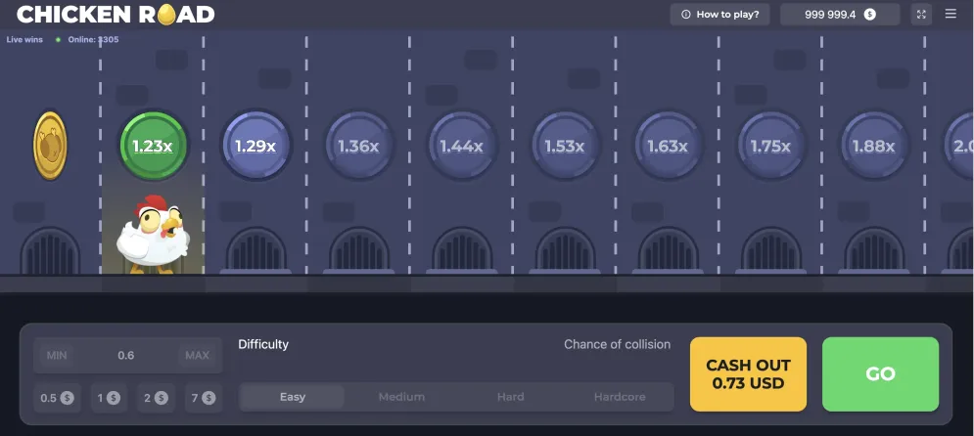
Task: Click the 1.88x multiplier coin
Action: point(874,146)
